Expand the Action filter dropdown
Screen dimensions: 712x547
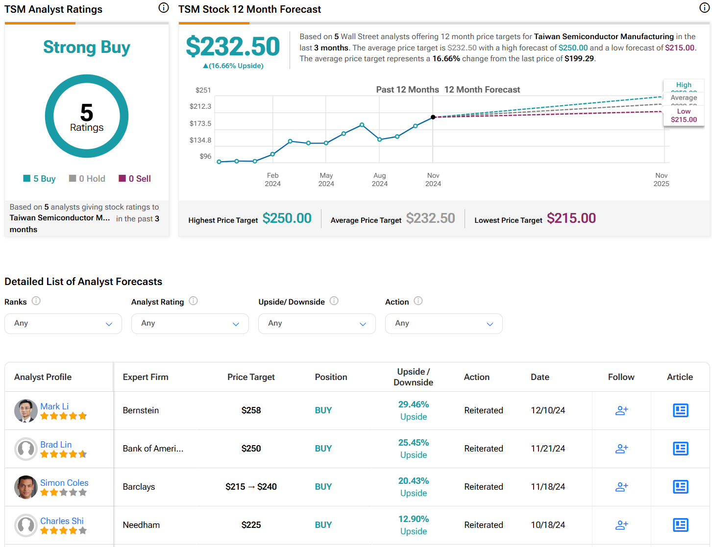click(443, 324)
